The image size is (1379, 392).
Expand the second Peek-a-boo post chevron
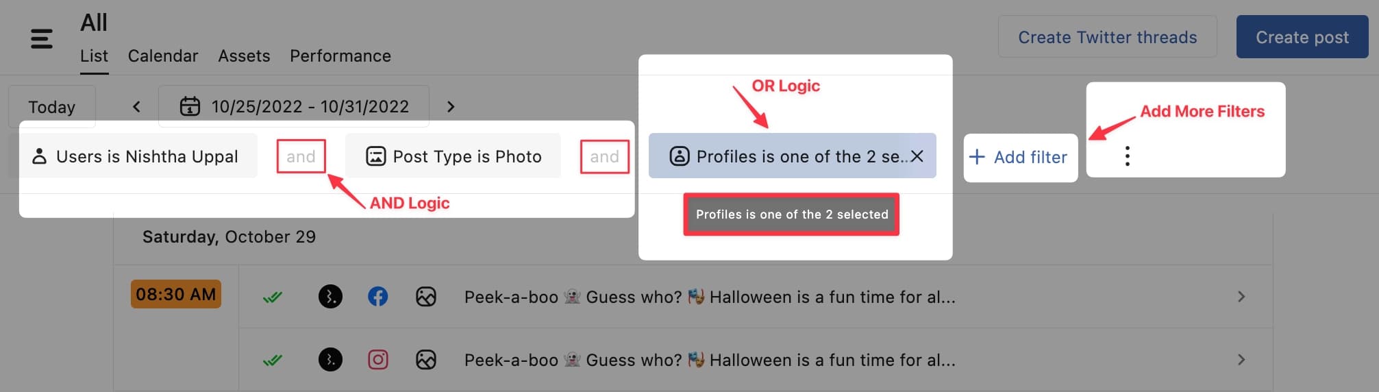[x=1241, y=360]
